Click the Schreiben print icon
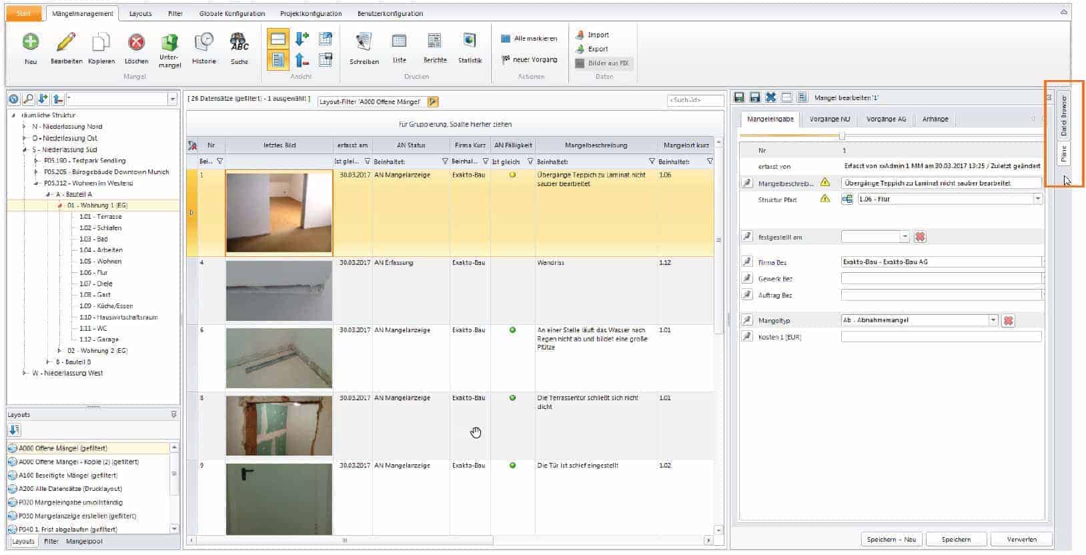Screen dimensions: 1086x555 (364, 43)
